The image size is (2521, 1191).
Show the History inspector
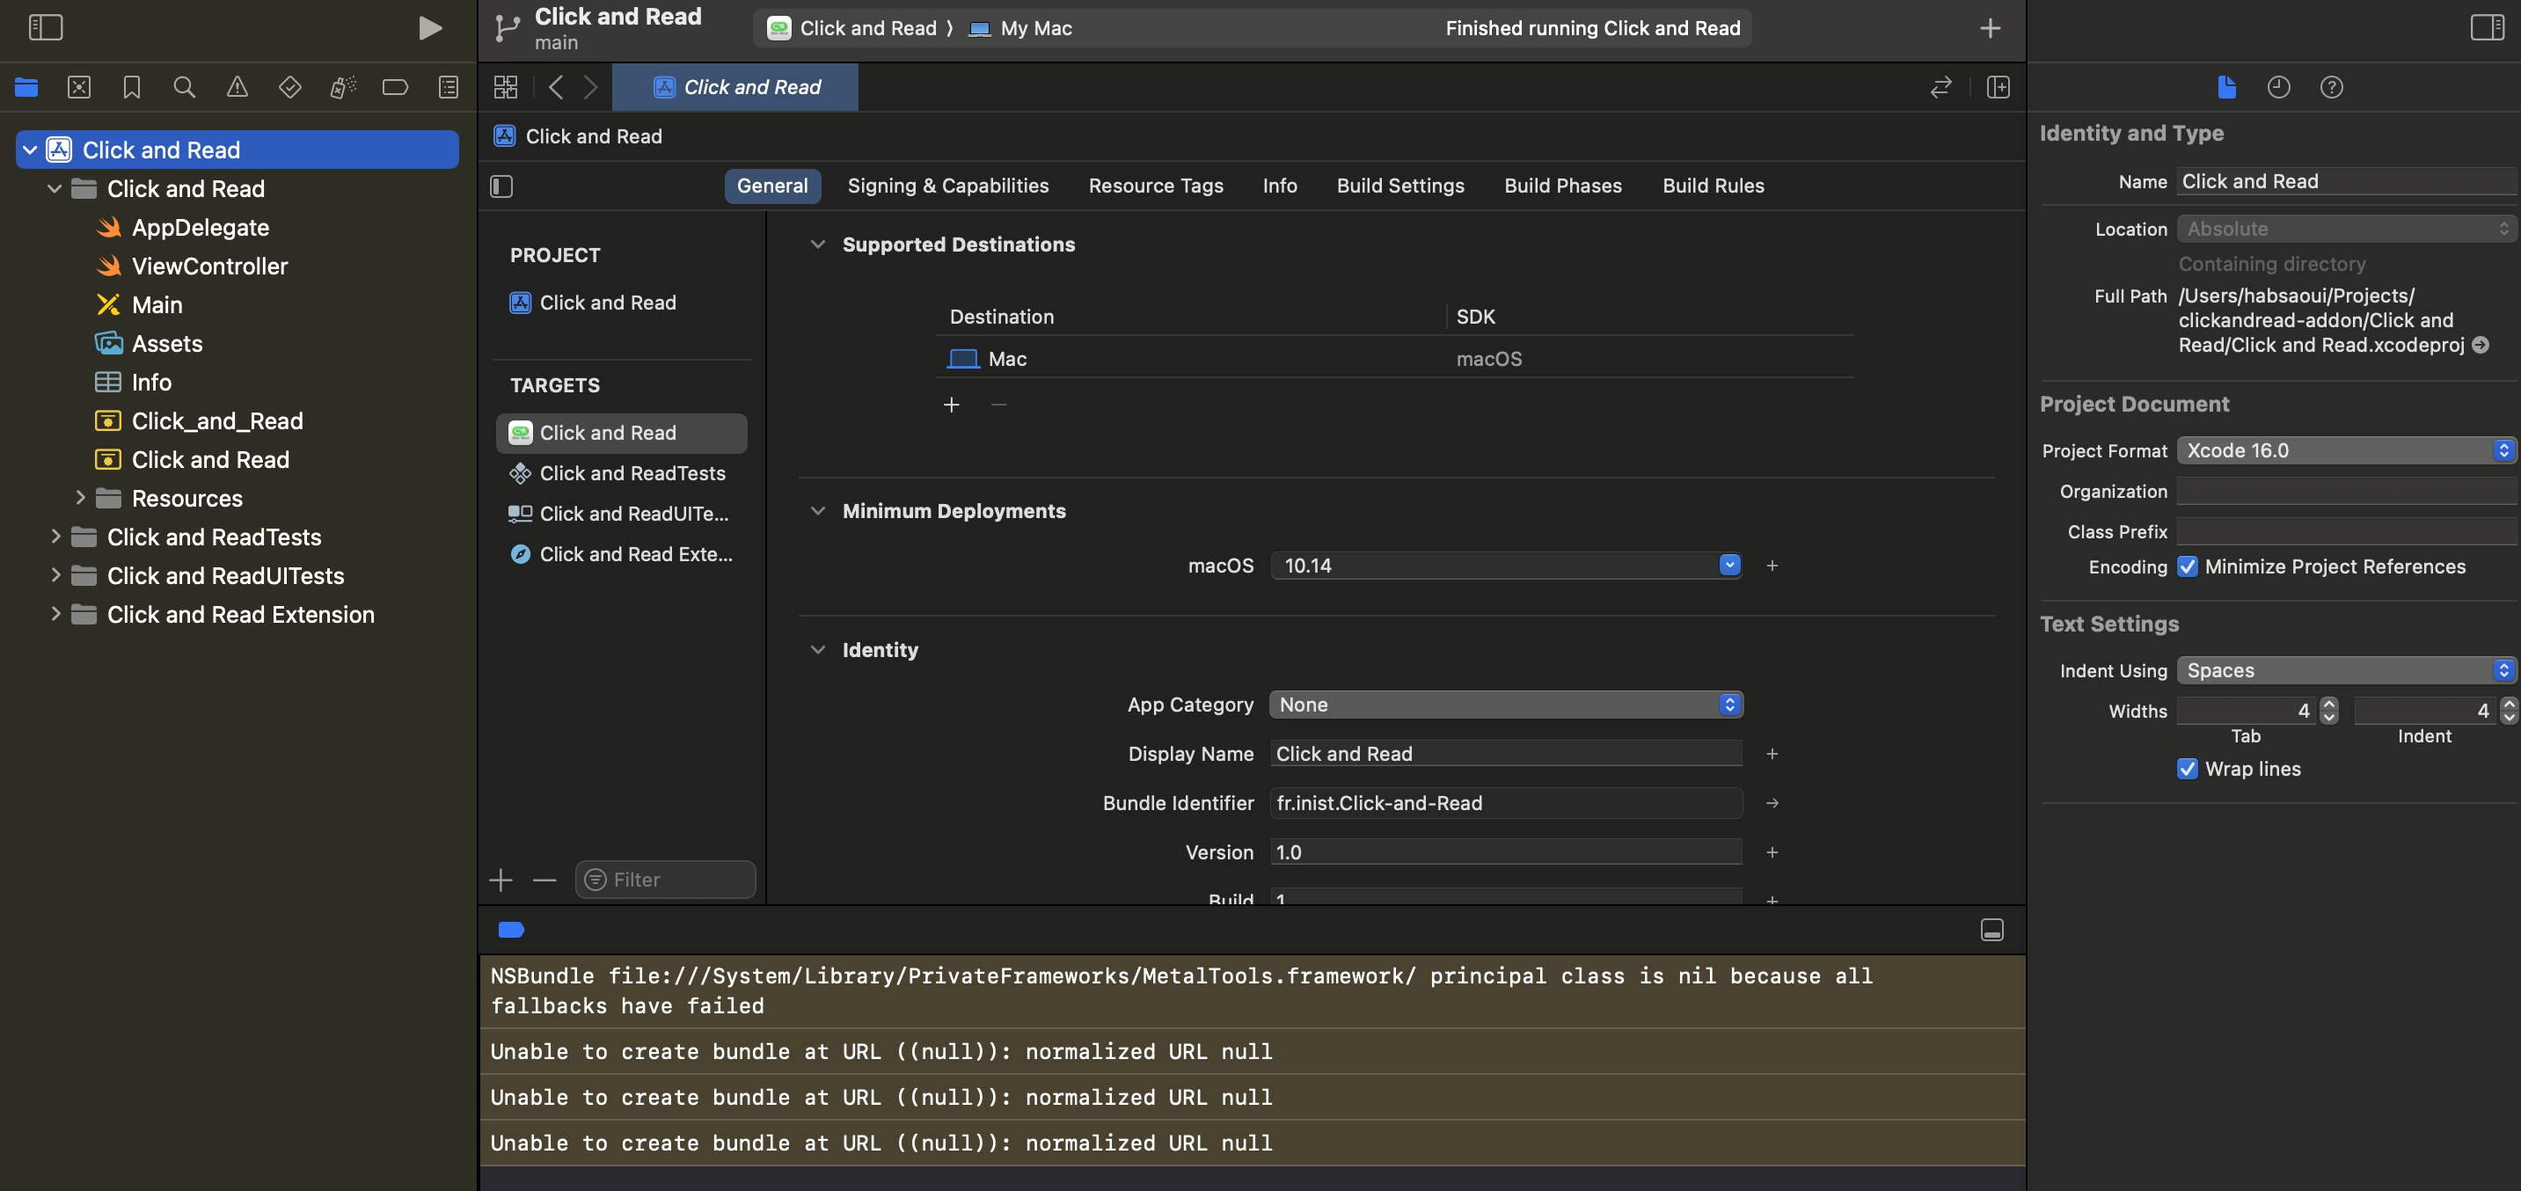2278,87
